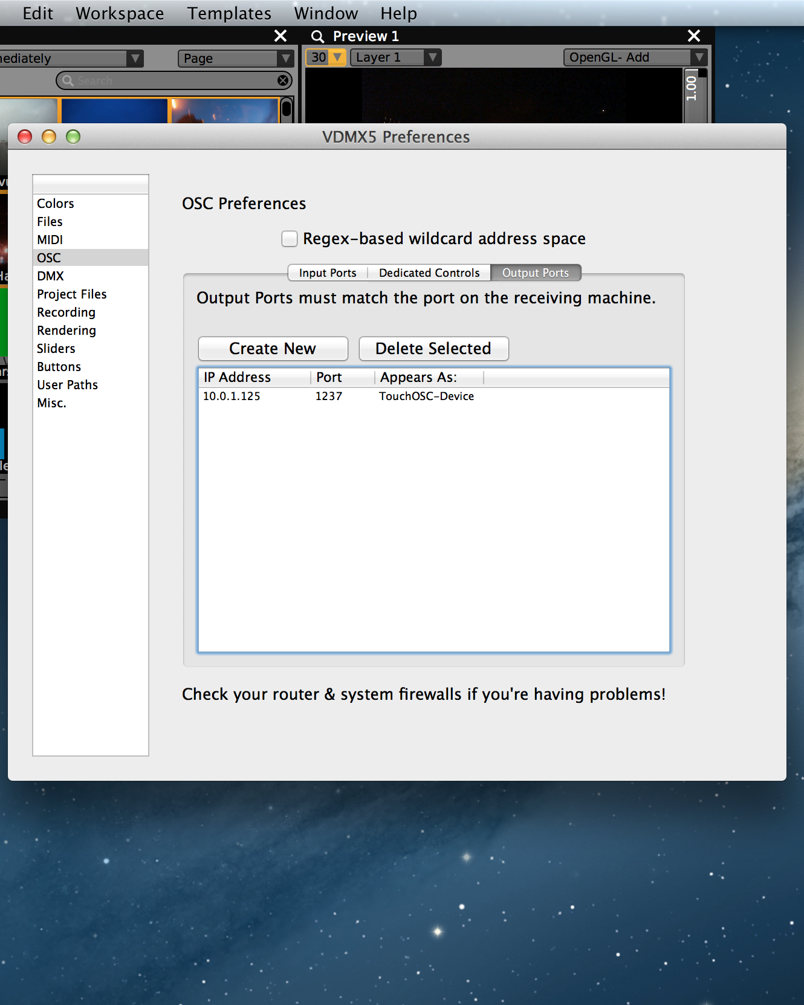Select Misc. preferences category

click(91, 403)
